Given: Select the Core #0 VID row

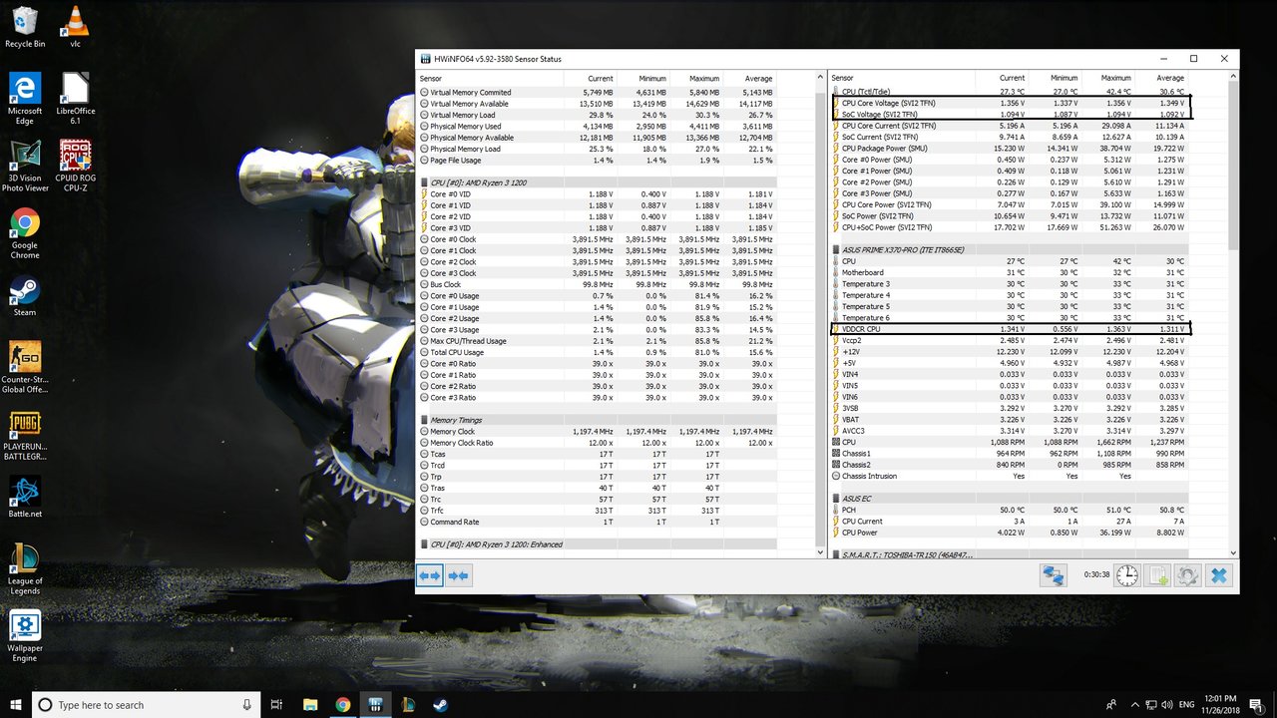Looking at the screenshot, I should coord(597,194).
